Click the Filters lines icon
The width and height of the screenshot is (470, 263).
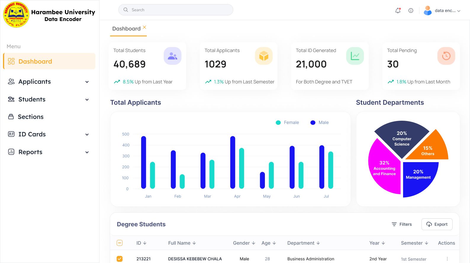tap(394, 224)
